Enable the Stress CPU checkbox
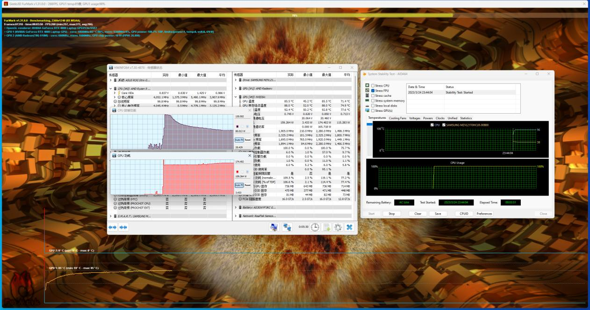 [x=373, y=86]
